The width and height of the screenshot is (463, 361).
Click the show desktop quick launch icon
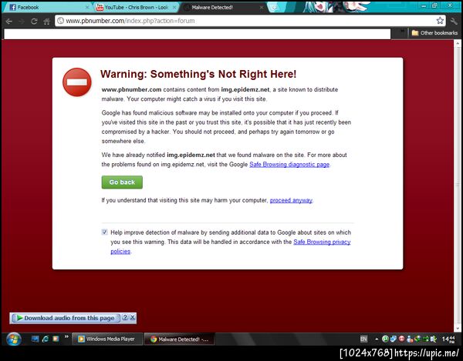pyautogui.click(x=35, y=339)
